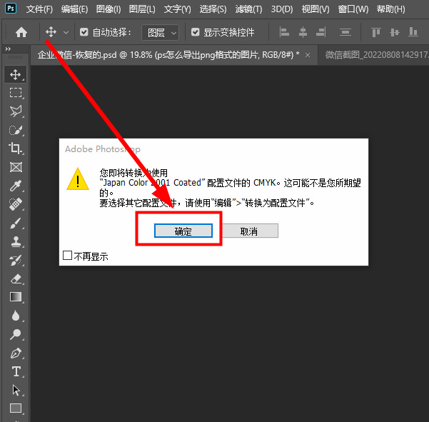Open the 窗口(W) menu

pyautogui.click(x=353, y=9)
